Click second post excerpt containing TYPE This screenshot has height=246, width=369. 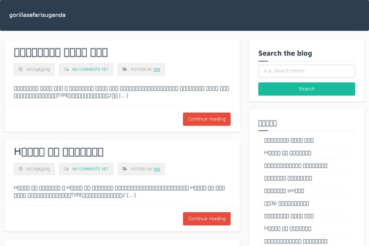[119, 192]
